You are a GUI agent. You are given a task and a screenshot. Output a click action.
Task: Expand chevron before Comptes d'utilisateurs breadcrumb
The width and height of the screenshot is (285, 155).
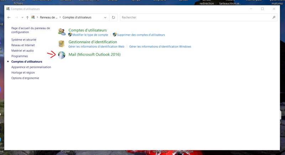[60, 17]
